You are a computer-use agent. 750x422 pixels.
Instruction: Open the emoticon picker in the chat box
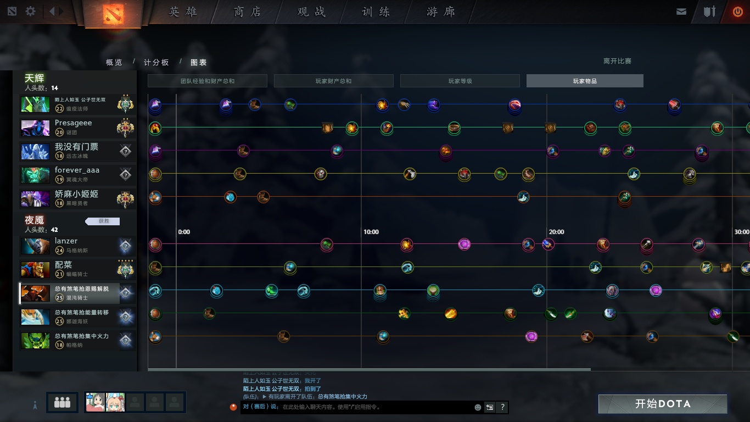point(478,407)
